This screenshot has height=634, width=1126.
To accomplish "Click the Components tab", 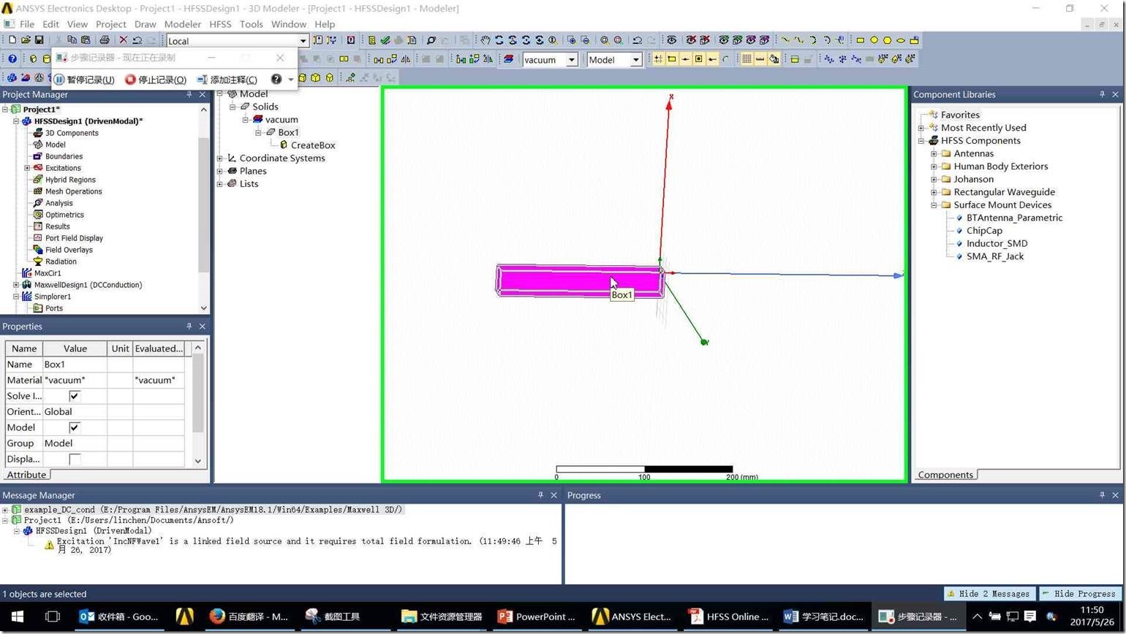I will point(945,475).
